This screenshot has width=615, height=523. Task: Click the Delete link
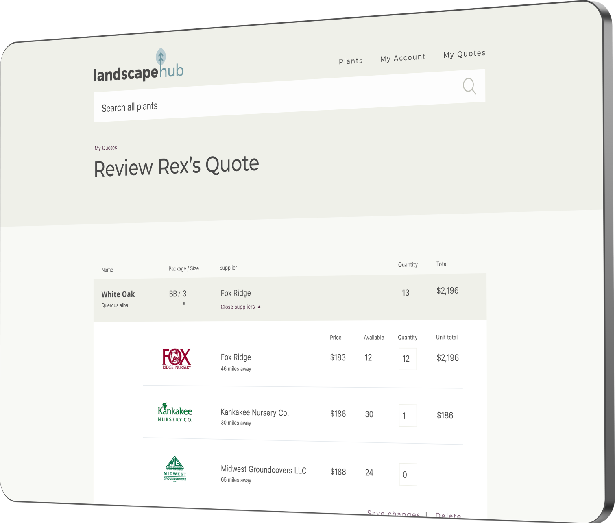tap(448, 516)
